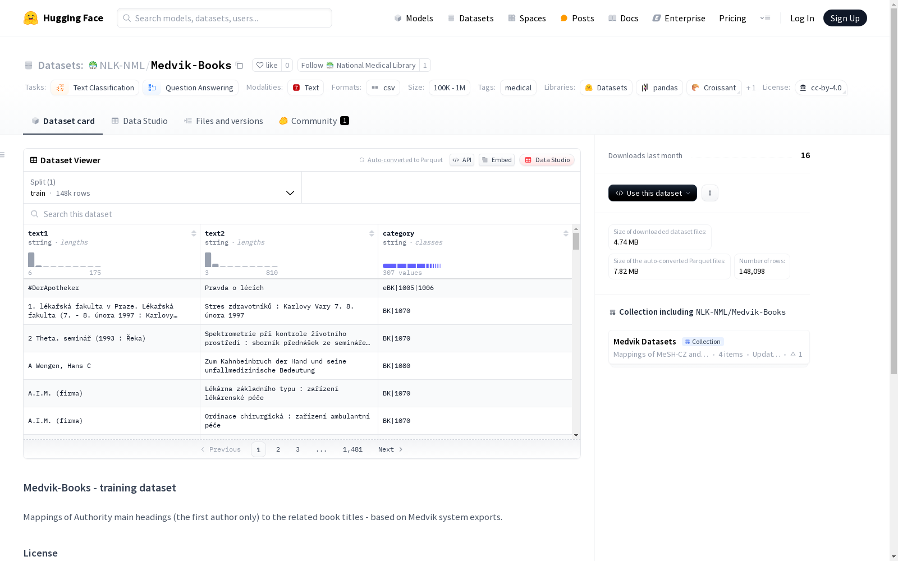898x561 pixels.
Task: Open the NLK-NML organization link
Action: pyautogui.click(x=122, y=65)
